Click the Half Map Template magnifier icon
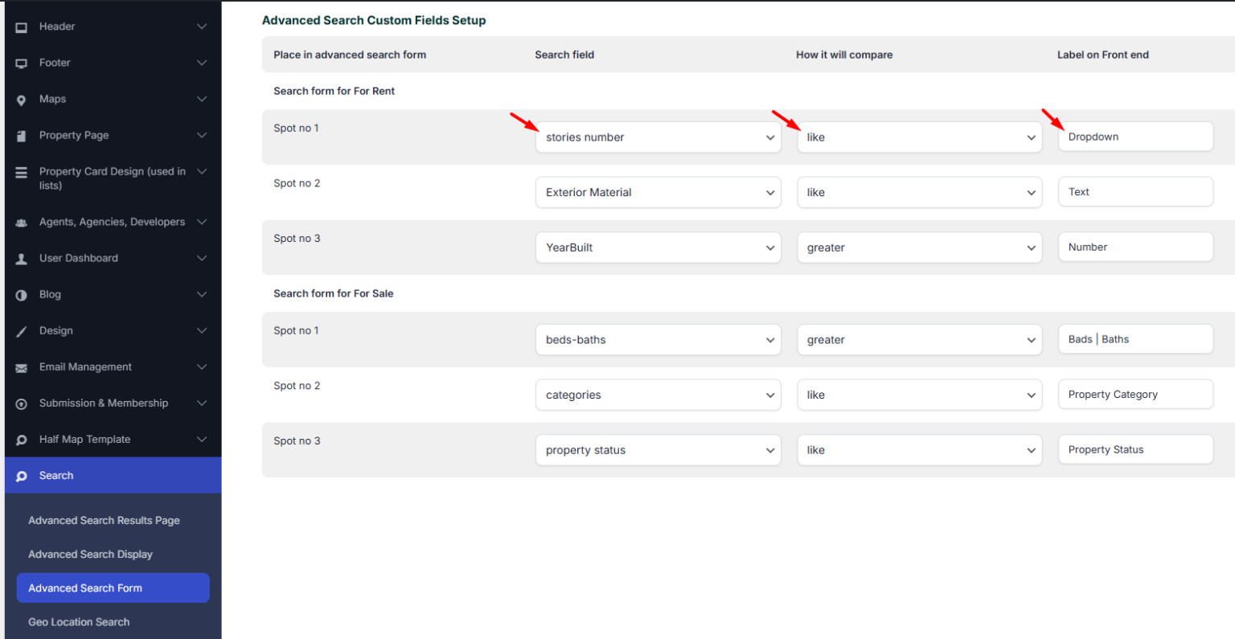 tap(22, 440)
